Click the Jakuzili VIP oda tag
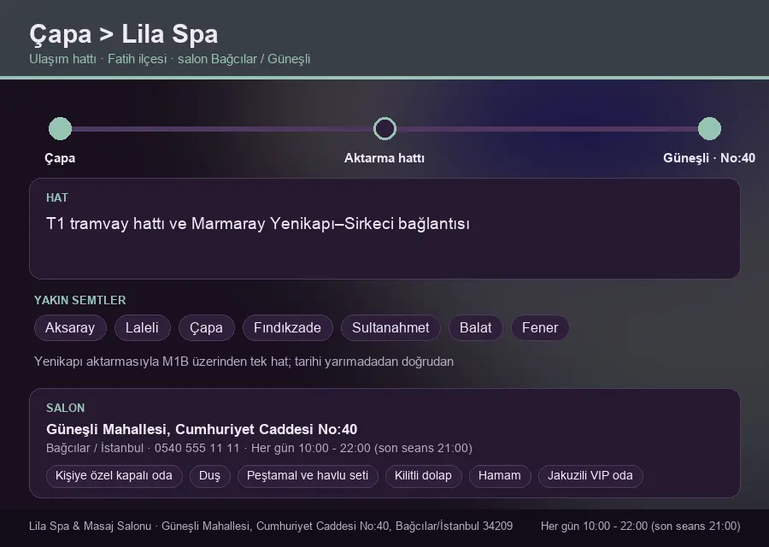This screenshot has height=547, width=769. tap(590, 476)
